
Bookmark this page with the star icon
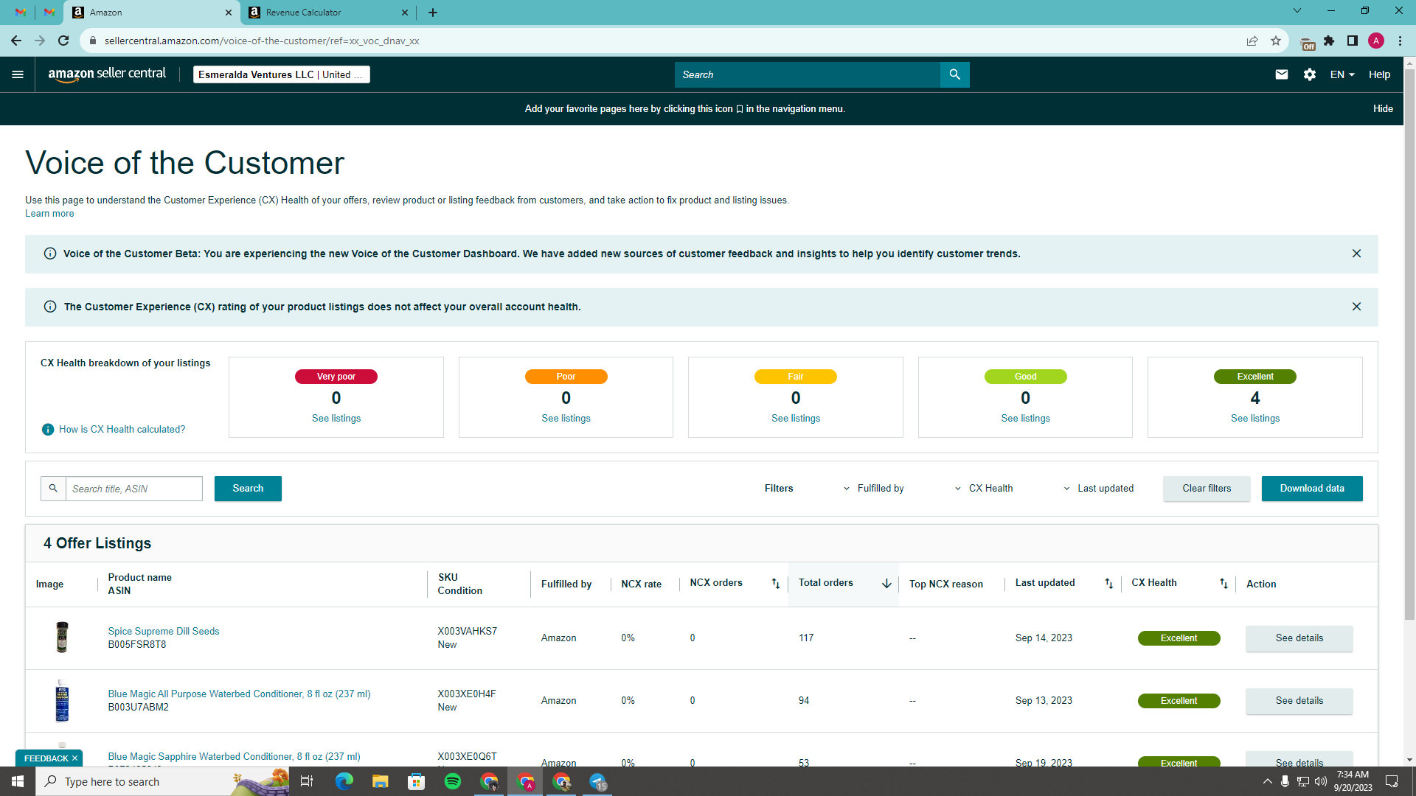1276,41
